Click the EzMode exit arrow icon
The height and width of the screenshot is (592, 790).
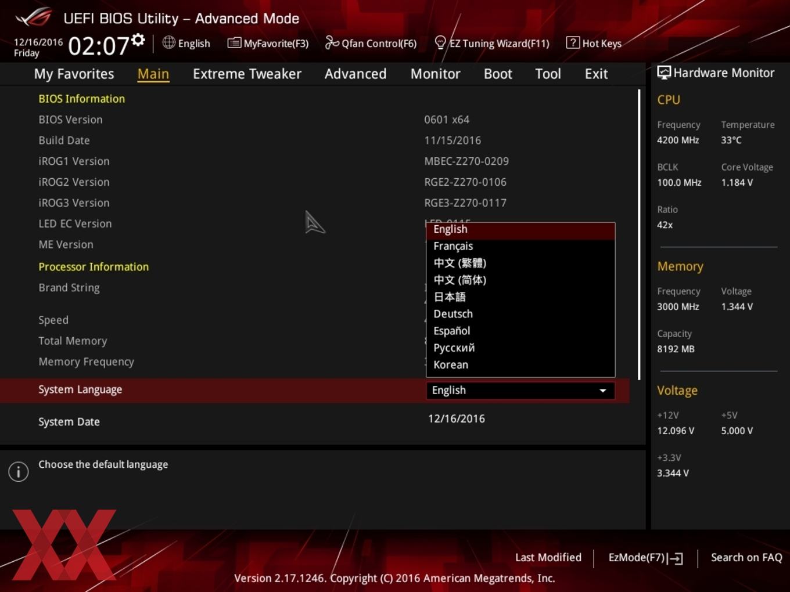[675, 558]
